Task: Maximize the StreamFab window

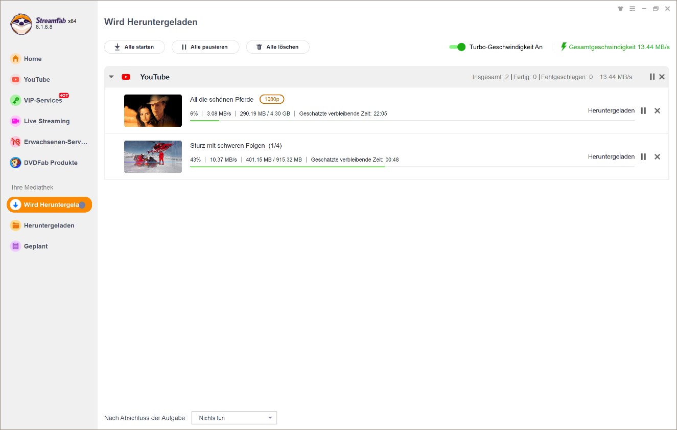Action: (x=656, y=9)
